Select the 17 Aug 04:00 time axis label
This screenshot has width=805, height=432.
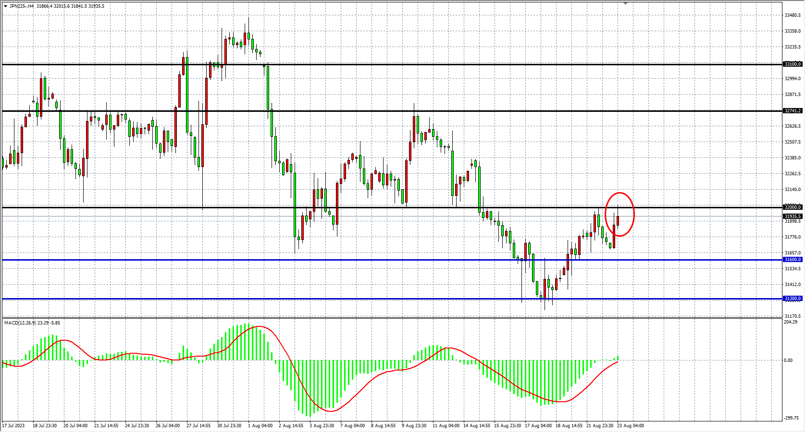tap(538, 426)
